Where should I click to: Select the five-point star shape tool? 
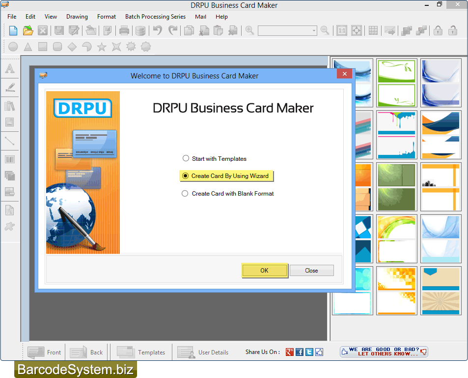click(x=102, y=47)
